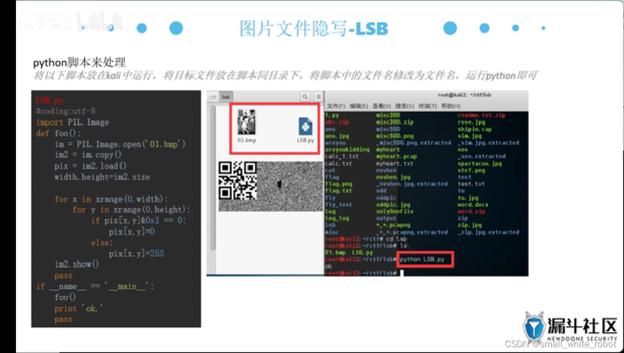This screenshot has width=624, height=353.
Task: Open the 终端(T) terminal menu
Action: pos(427,106)
